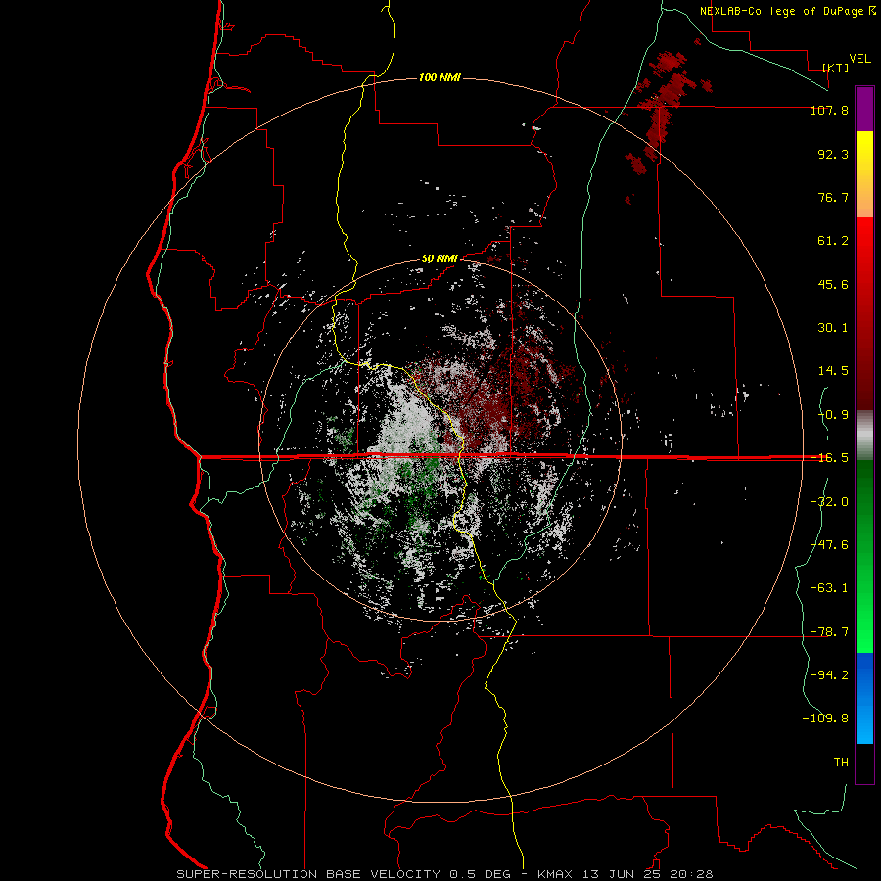The image size is (881, 881).
Task: Select the 30.1 scale value
Action: (x=833, y=328)
